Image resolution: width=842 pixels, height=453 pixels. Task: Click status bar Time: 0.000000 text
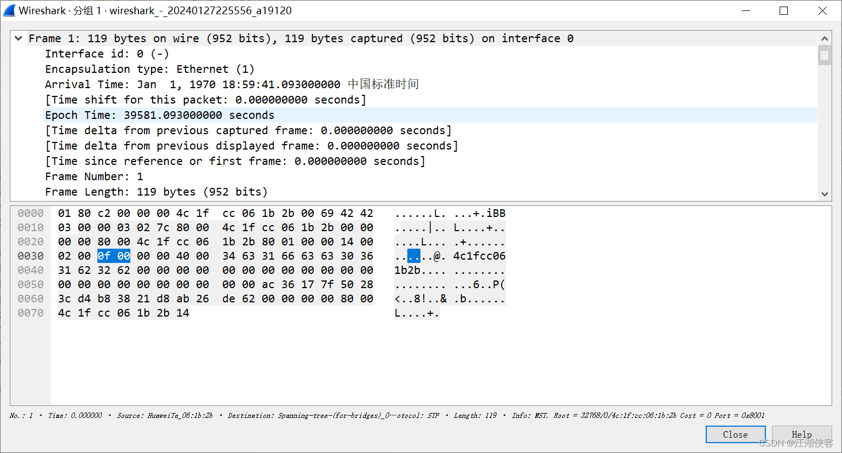(x=75, y=416)
